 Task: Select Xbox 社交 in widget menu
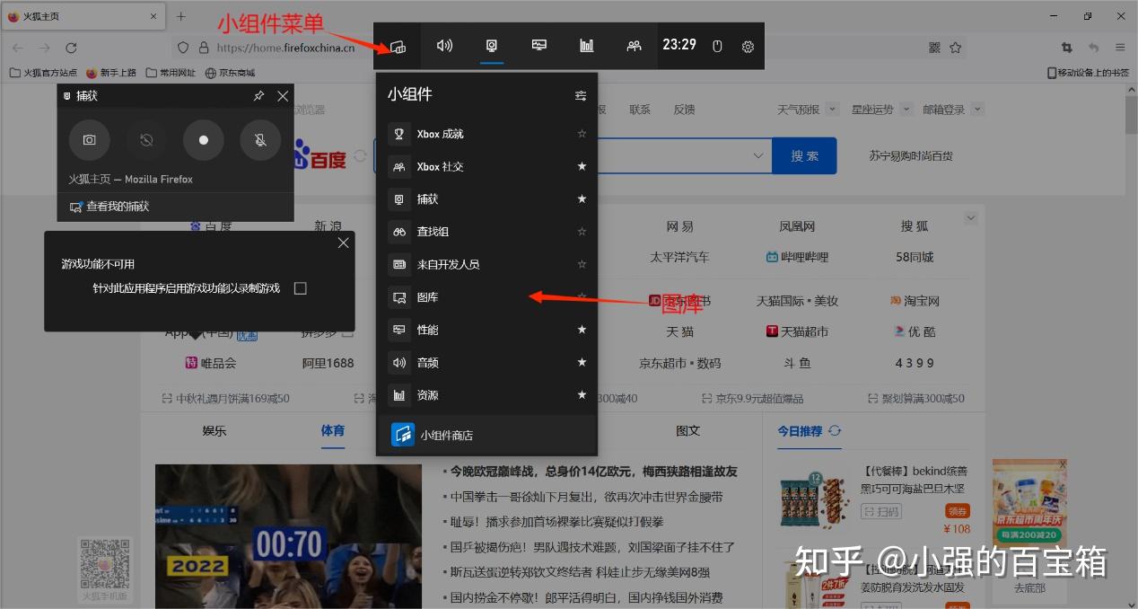486,166
